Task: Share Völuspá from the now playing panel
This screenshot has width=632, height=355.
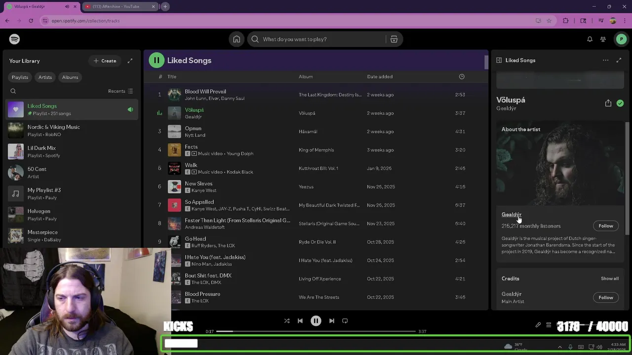Action: pyautogui.click(x=608, y=103)
